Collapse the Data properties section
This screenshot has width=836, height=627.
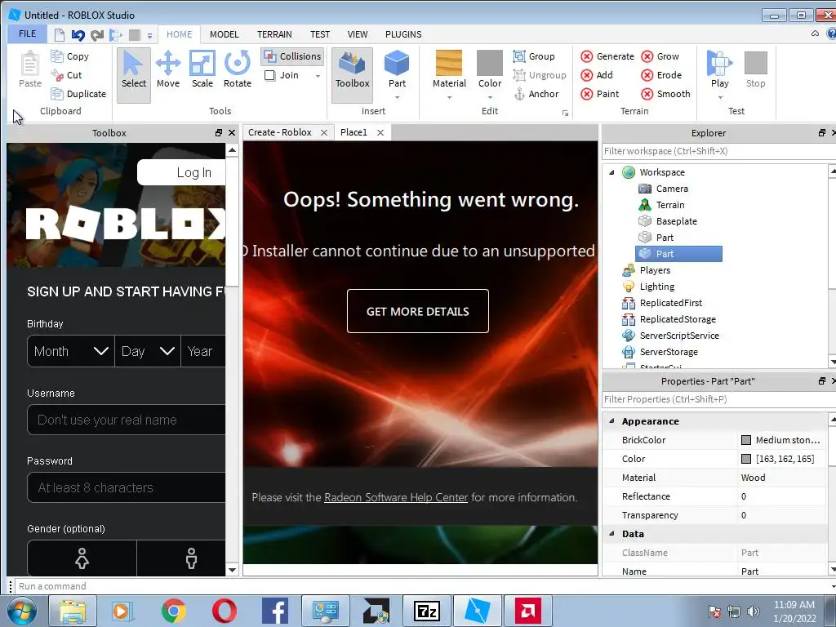coord(612,534)
